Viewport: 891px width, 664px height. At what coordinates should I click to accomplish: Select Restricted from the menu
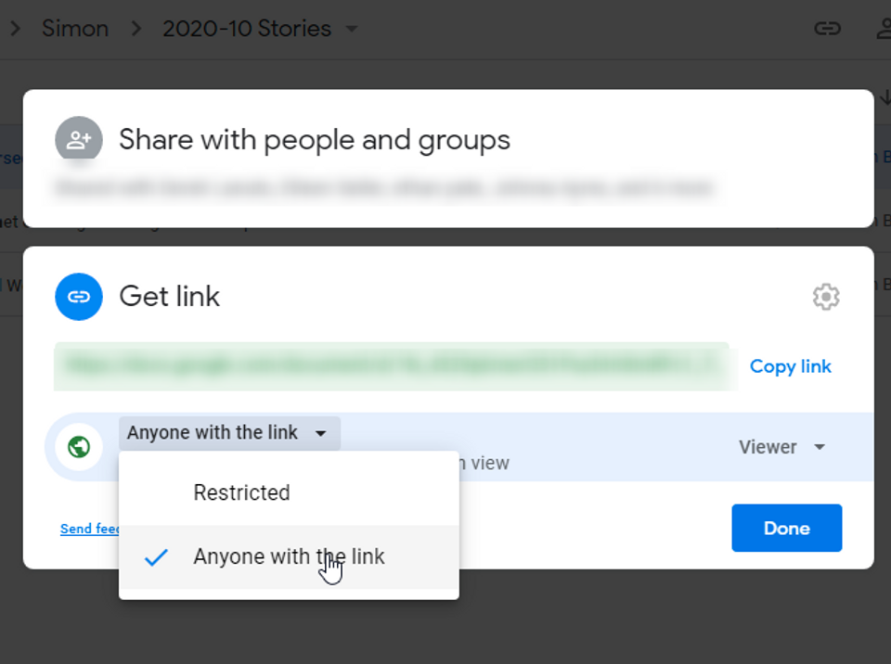click(x=289, y=492)
